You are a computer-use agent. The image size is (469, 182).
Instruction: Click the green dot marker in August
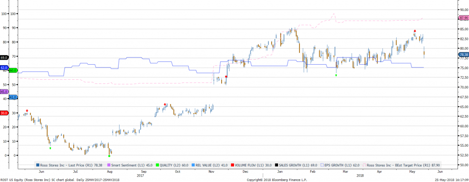coord(109,156)
